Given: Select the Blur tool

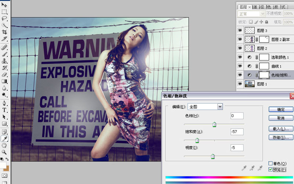Looking at the screenshot, I should 4,88.
